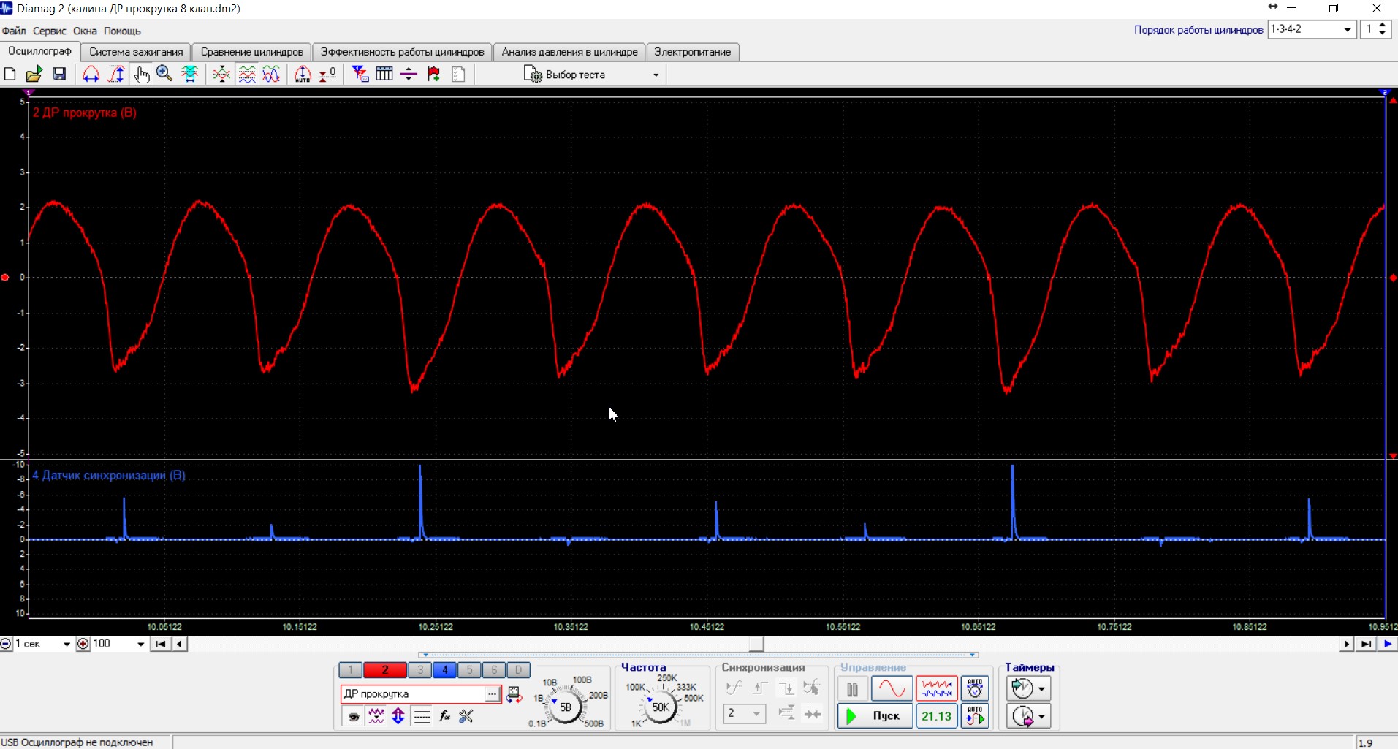This screenshot has height=749, width=1398.
Task: Toggle channel 6 button
Action: click(494, 669)
